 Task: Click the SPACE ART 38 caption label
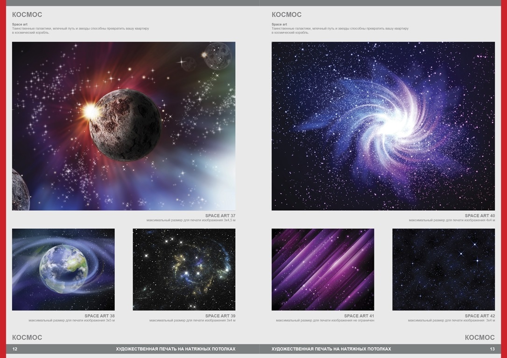(x=99, y=316)
